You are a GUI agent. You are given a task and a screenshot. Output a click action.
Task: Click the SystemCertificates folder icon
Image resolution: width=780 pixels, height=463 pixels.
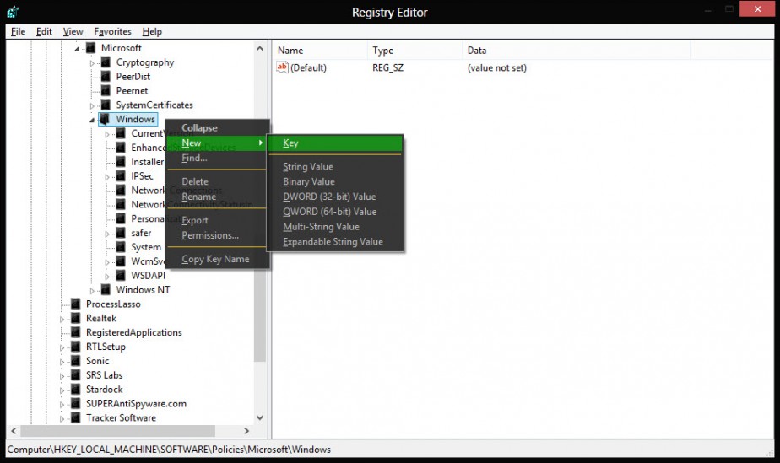point(106,105)
